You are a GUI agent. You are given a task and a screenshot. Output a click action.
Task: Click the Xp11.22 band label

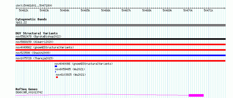coord(21,22)
